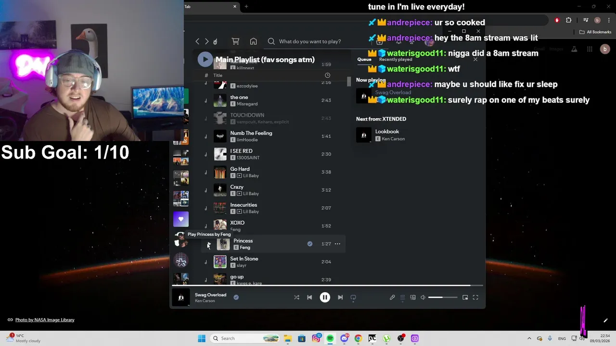Open 'Photo by NASA Image Library' link
The width and height of the screenshot is (616, 346).
tap(45, 320)
